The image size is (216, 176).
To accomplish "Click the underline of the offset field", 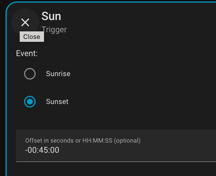I will 116,161.
